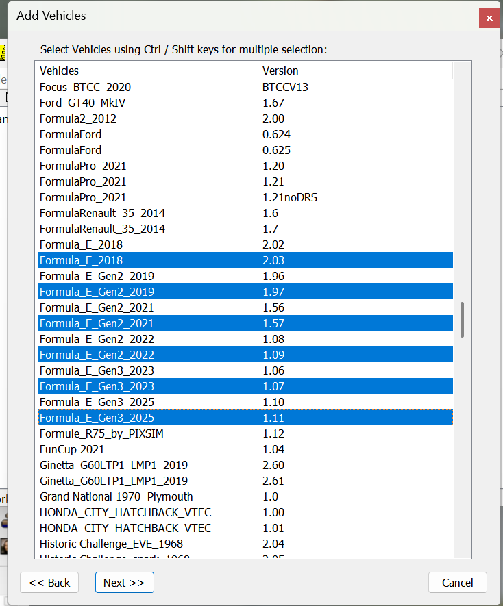Select Formula_E_Gen3_2023 version 1.06
The image size is (503, 606).
[x=246, y=370]
